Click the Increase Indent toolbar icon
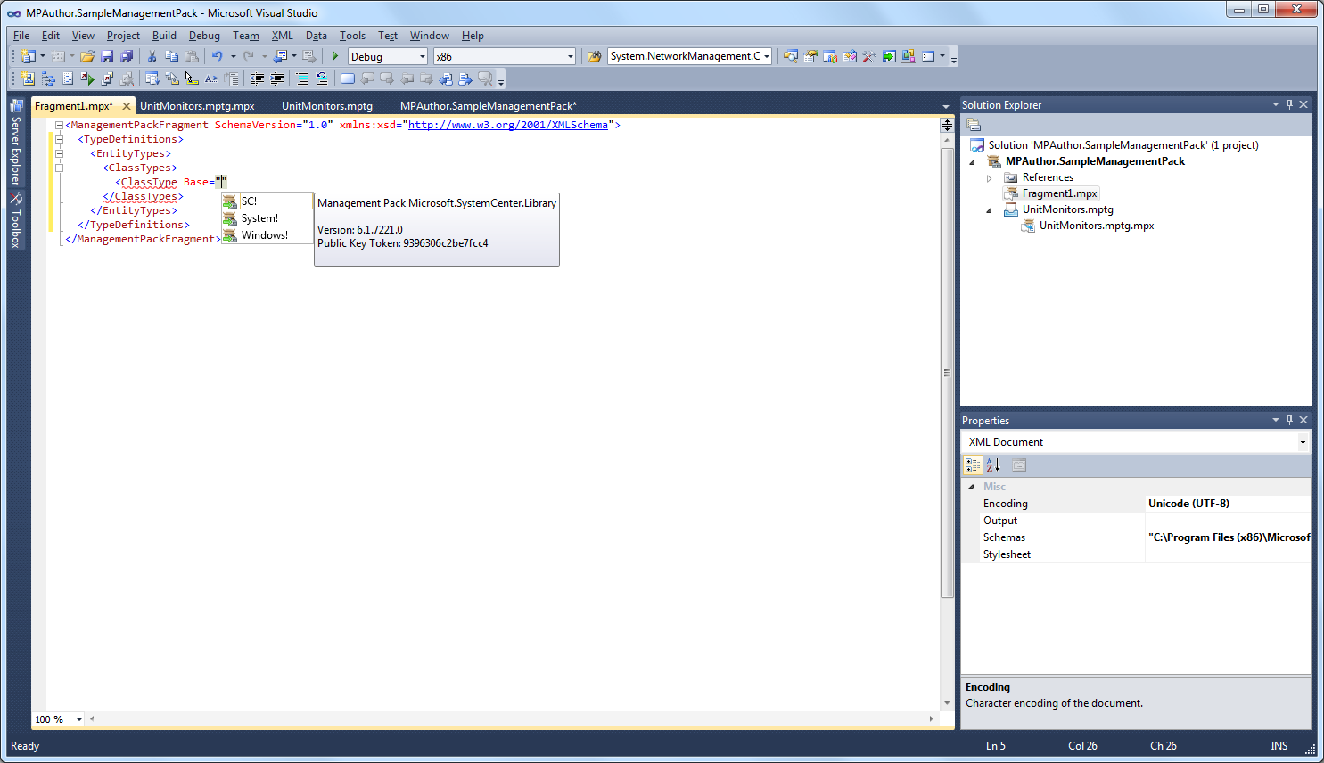Screen dimensions: 1324x763 (277, 79)
